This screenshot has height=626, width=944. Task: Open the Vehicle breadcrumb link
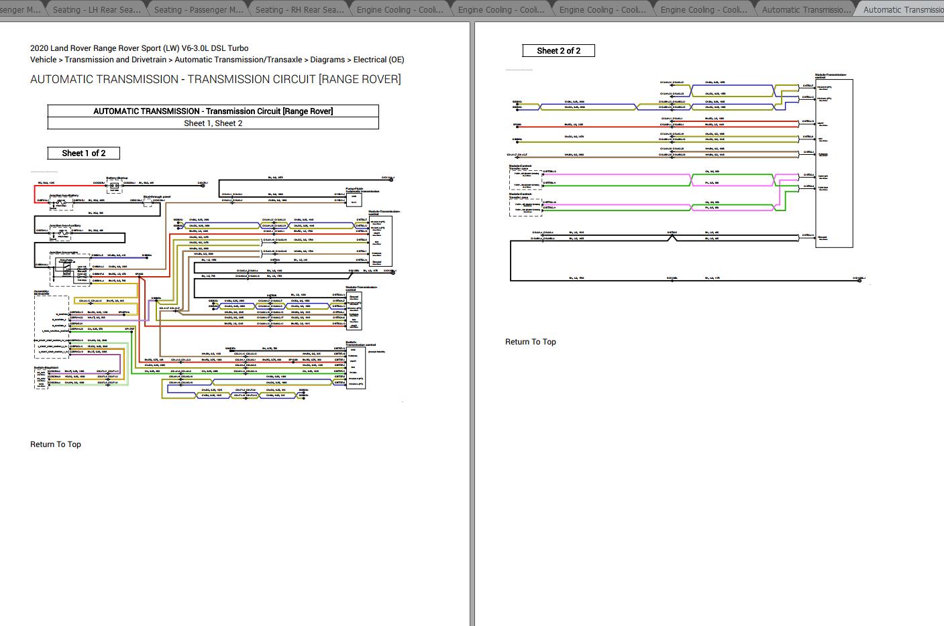(44, 59)
